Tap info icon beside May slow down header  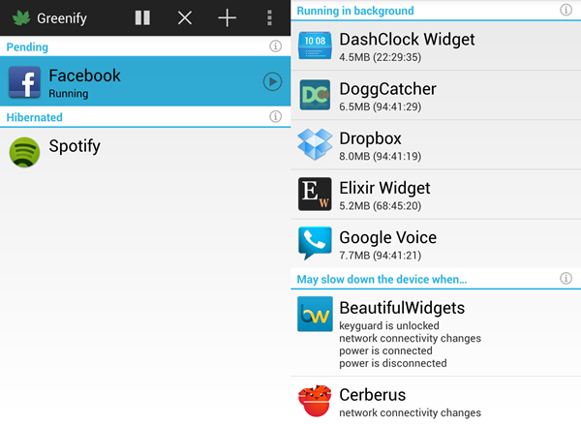coord(566,279)
